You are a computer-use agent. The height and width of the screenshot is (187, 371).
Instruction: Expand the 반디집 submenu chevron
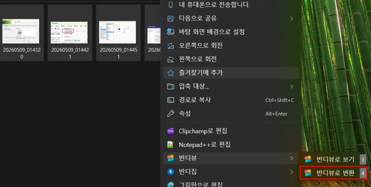pyautogui.click(x=292, y=172)
